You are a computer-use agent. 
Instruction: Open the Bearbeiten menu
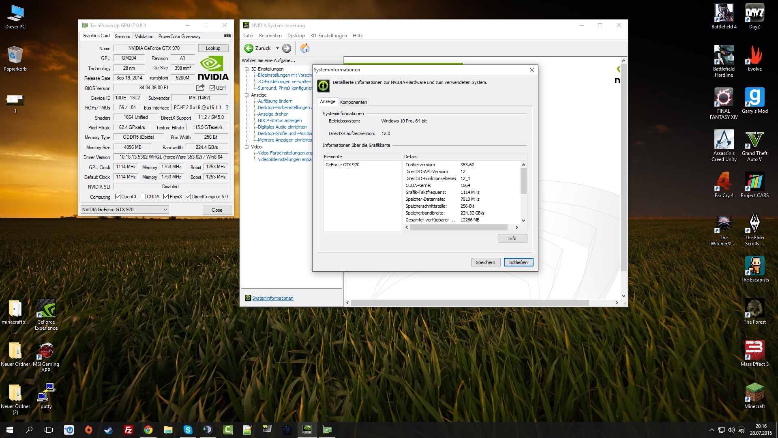pos(270,36)
